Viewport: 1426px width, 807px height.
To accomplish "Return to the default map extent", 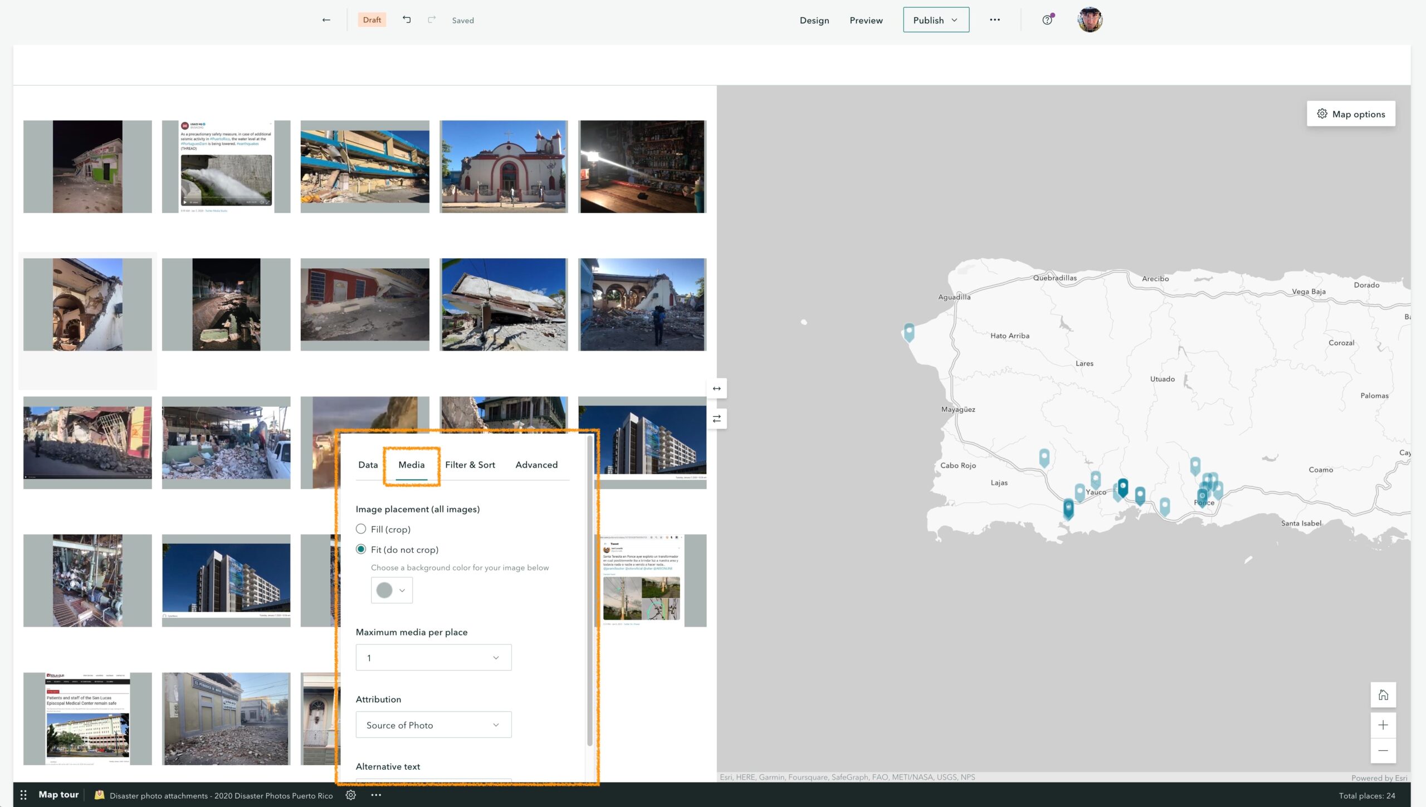I will pos(1384,695).
